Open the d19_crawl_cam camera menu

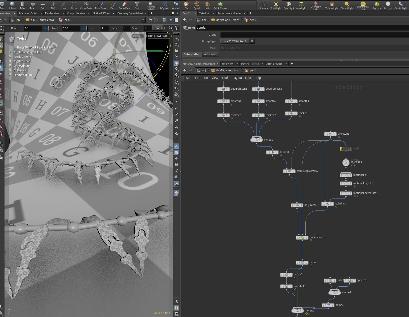coord(159,36)
